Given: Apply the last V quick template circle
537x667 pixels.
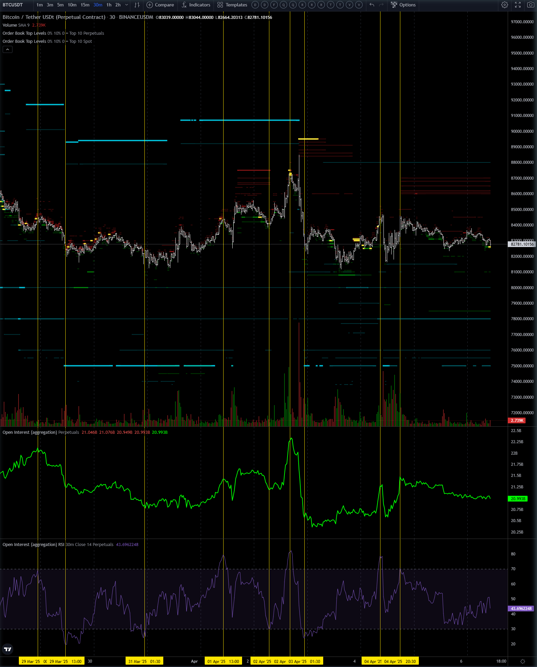Looking at the screenshot, I should (x=359, y=5).
